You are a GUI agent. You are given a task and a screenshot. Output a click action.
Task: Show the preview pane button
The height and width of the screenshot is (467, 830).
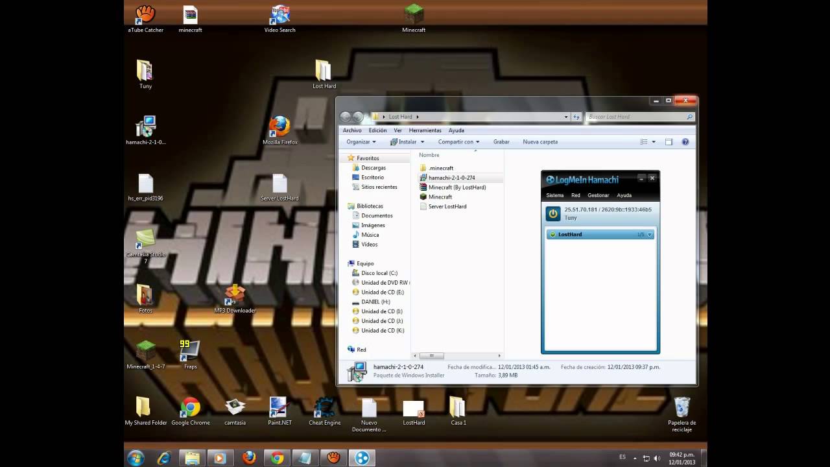pyautogui.click(x=669, y=141)
